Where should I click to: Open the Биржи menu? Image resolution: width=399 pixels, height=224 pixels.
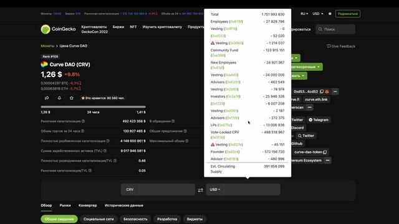(118, 27)
